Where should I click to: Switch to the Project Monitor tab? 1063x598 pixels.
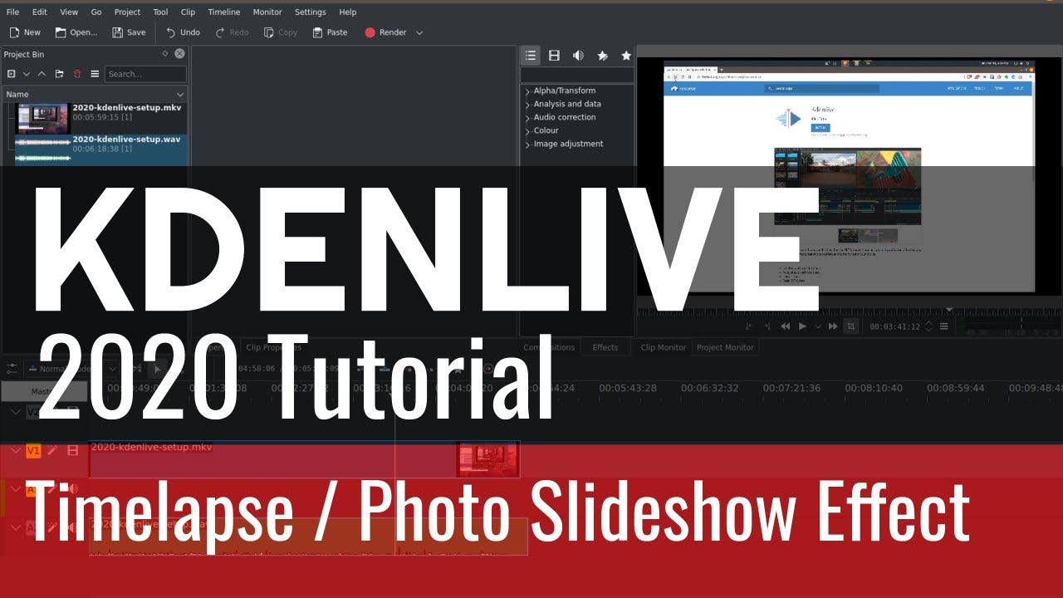(x=725, y=348)
